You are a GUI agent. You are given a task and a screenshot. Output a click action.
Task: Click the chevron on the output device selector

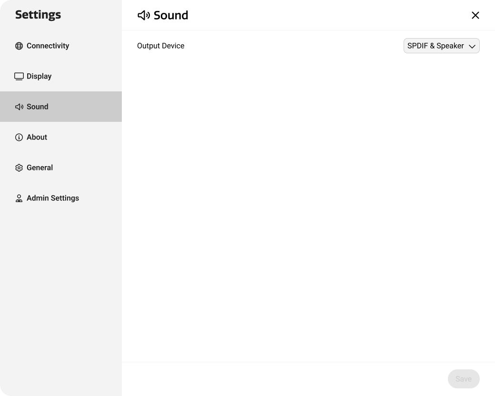(472, 46)
